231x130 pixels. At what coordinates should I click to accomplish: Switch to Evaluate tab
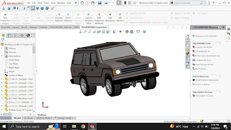click(x=43, y=27)
